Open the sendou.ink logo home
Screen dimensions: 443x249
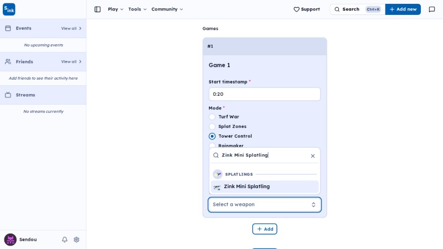[9, 9]
